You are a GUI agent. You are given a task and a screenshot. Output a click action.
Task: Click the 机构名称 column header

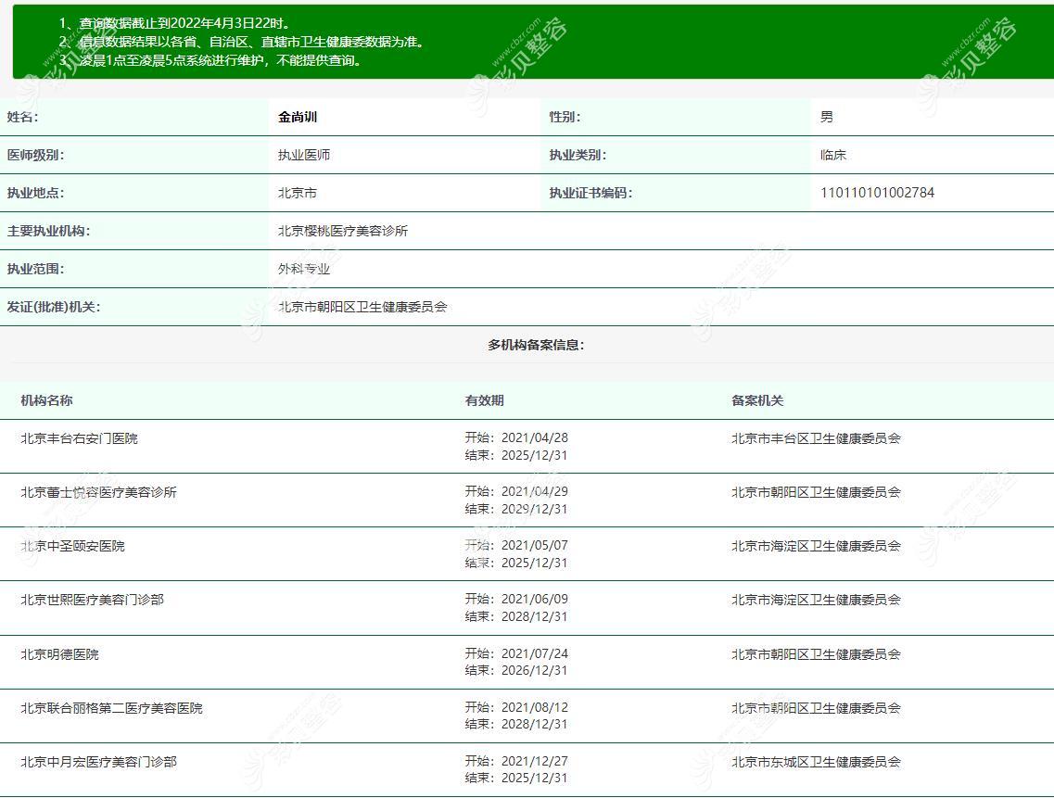point(46,400)
